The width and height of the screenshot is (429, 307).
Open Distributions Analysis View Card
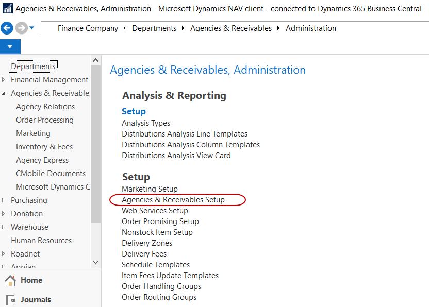176,156
